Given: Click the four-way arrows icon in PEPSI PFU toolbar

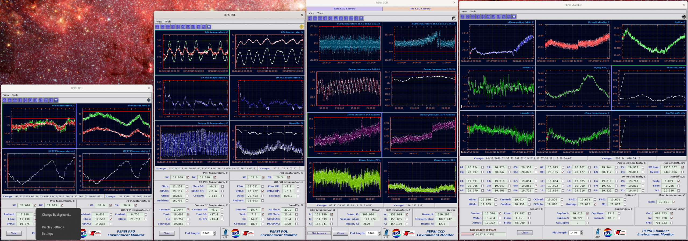Looking at the screenshot, I should (x=5, y=100).
